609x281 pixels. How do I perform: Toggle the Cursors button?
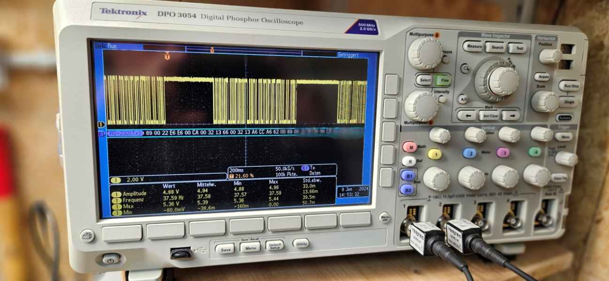pyautogui.click(x=445, y=59)
